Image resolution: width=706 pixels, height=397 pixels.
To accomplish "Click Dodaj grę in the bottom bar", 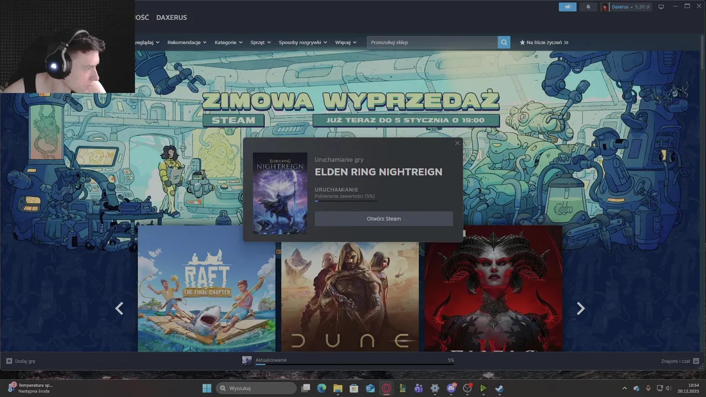I will click(x=21, y=361).
